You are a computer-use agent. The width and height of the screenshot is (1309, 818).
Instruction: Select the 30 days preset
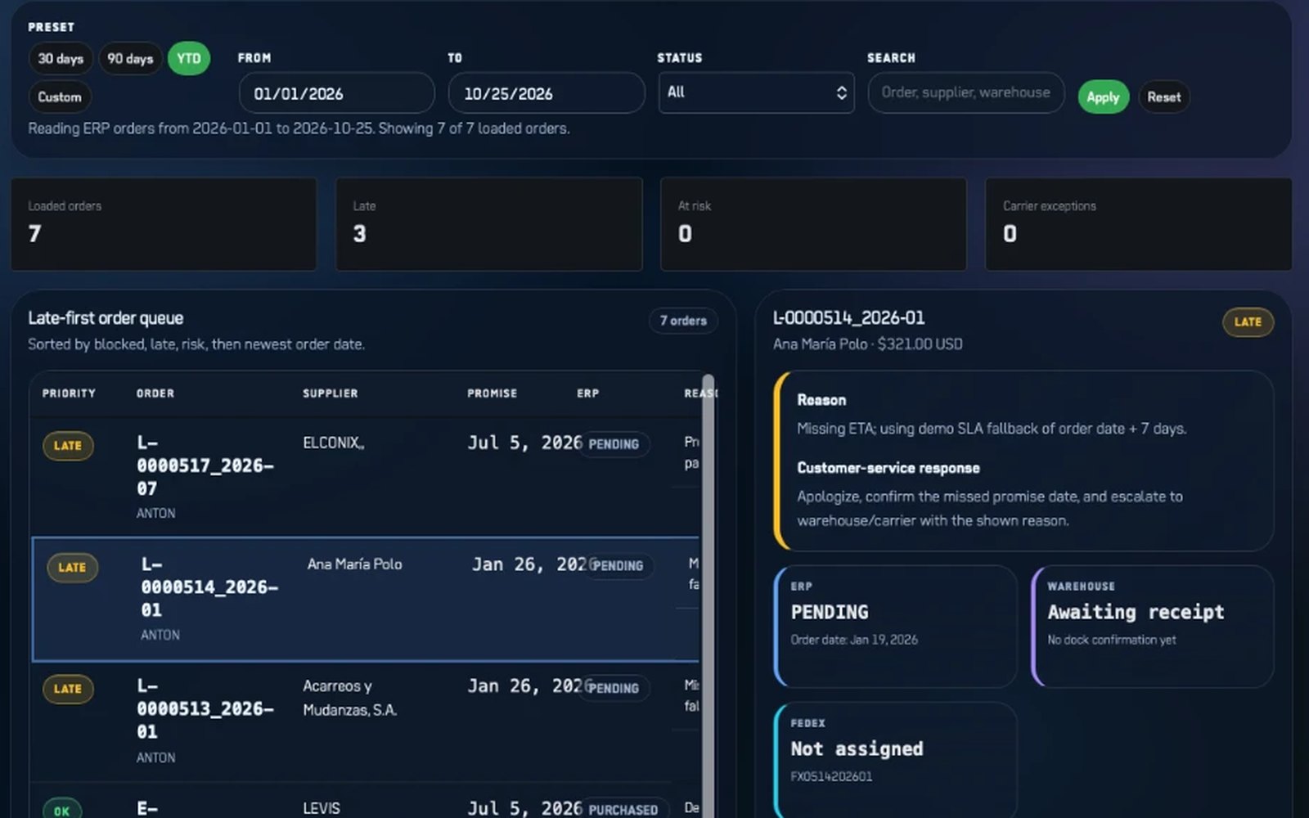point(61,59)
